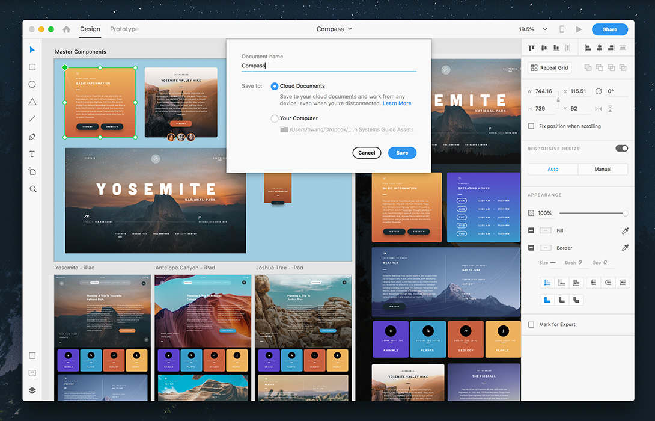Click the Repeat Grid button
The width and height of the screenshot is (655, 421).
pos(549,68)
